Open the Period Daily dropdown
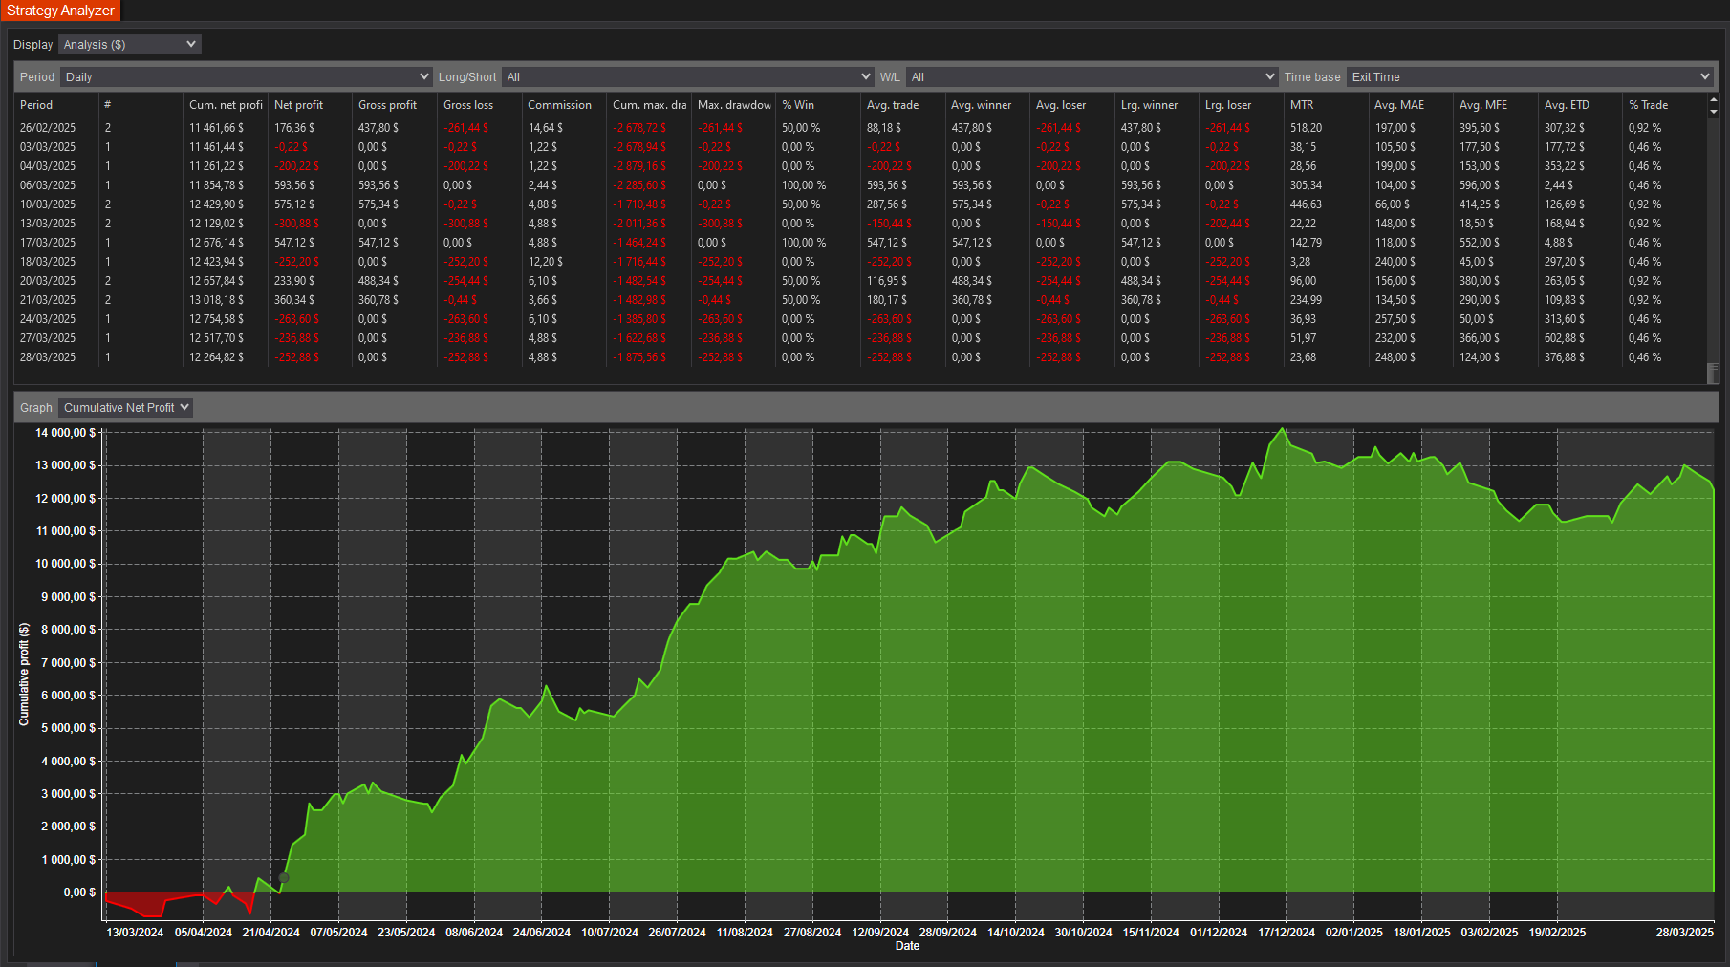 246,77
